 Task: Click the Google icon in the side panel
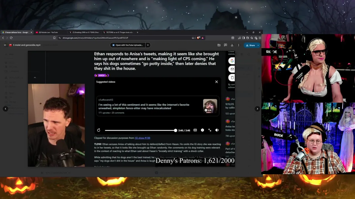tap(232, 61)
